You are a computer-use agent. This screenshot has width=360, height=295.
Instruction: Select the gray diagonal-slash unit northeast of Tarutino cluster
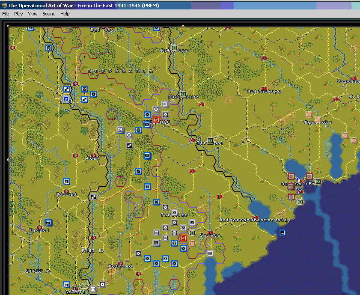coord(192,223)
